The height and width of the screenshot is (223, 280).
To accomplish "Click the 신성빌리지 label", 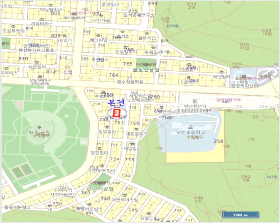I will (126, 52).
